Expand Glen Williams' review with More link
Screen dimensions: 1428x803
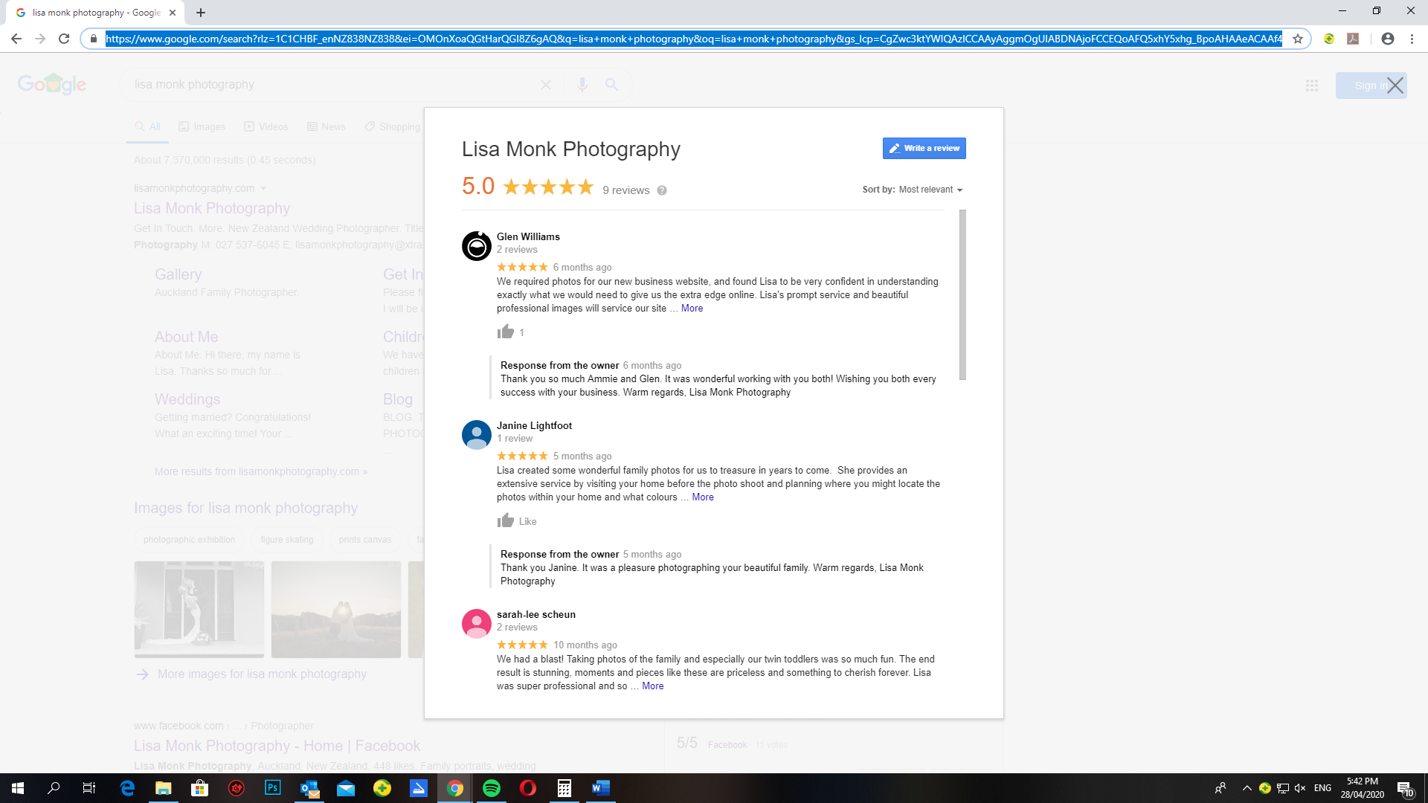tap(692, 309)
